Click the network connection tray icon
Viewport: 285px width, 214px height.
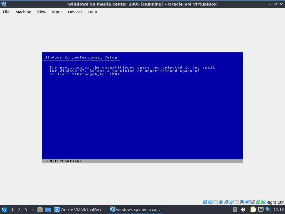pyautogui.click(x=261, y=210)
